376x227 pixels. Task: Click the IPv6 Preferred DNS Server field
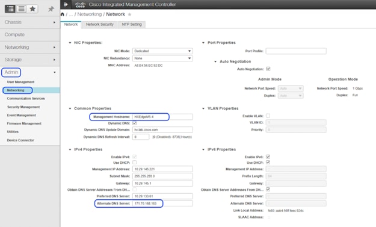click(296, 196)
